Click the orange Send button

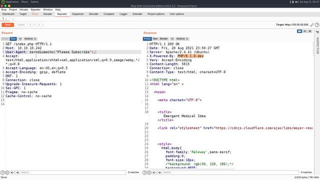tap(8, 24)
